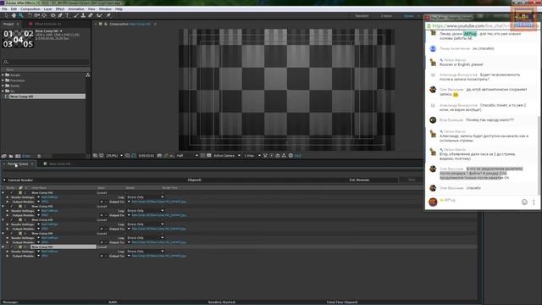542x305 pixels.
Task: Take a snapshot with viewer camera icon
Action: (159, 156)
